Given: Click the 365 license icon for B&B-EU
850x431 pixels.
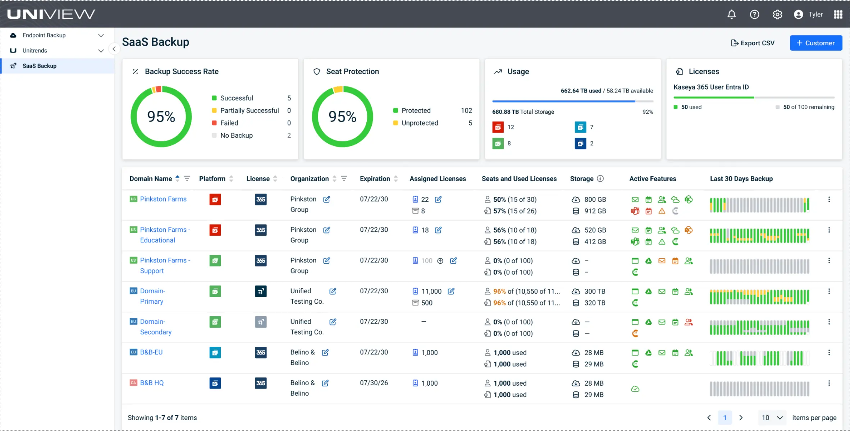Looking at the screenshot, I should point(261,353).
